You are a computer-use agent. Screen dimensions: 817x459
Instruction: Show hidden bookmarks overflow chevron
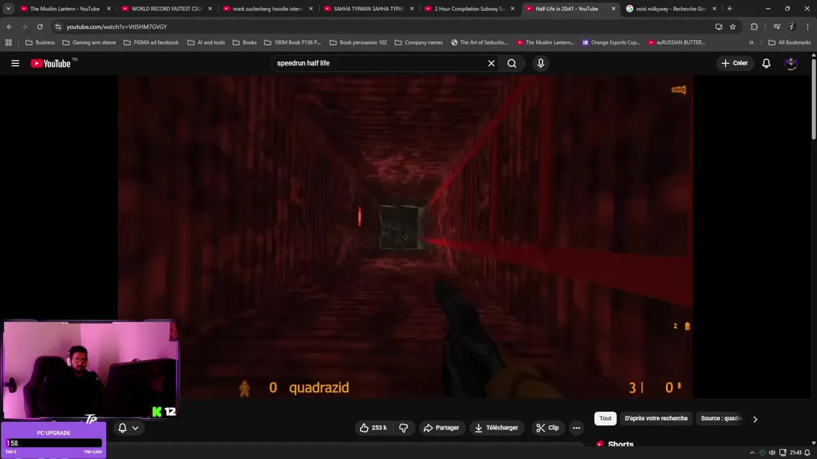tap(751, 43)
